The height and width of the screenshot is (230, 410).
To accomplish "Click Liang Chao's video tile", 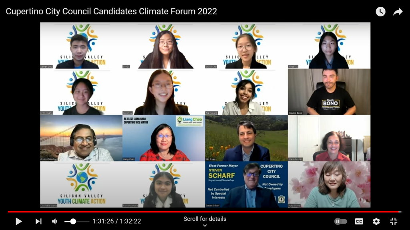I will click(164, 138).
